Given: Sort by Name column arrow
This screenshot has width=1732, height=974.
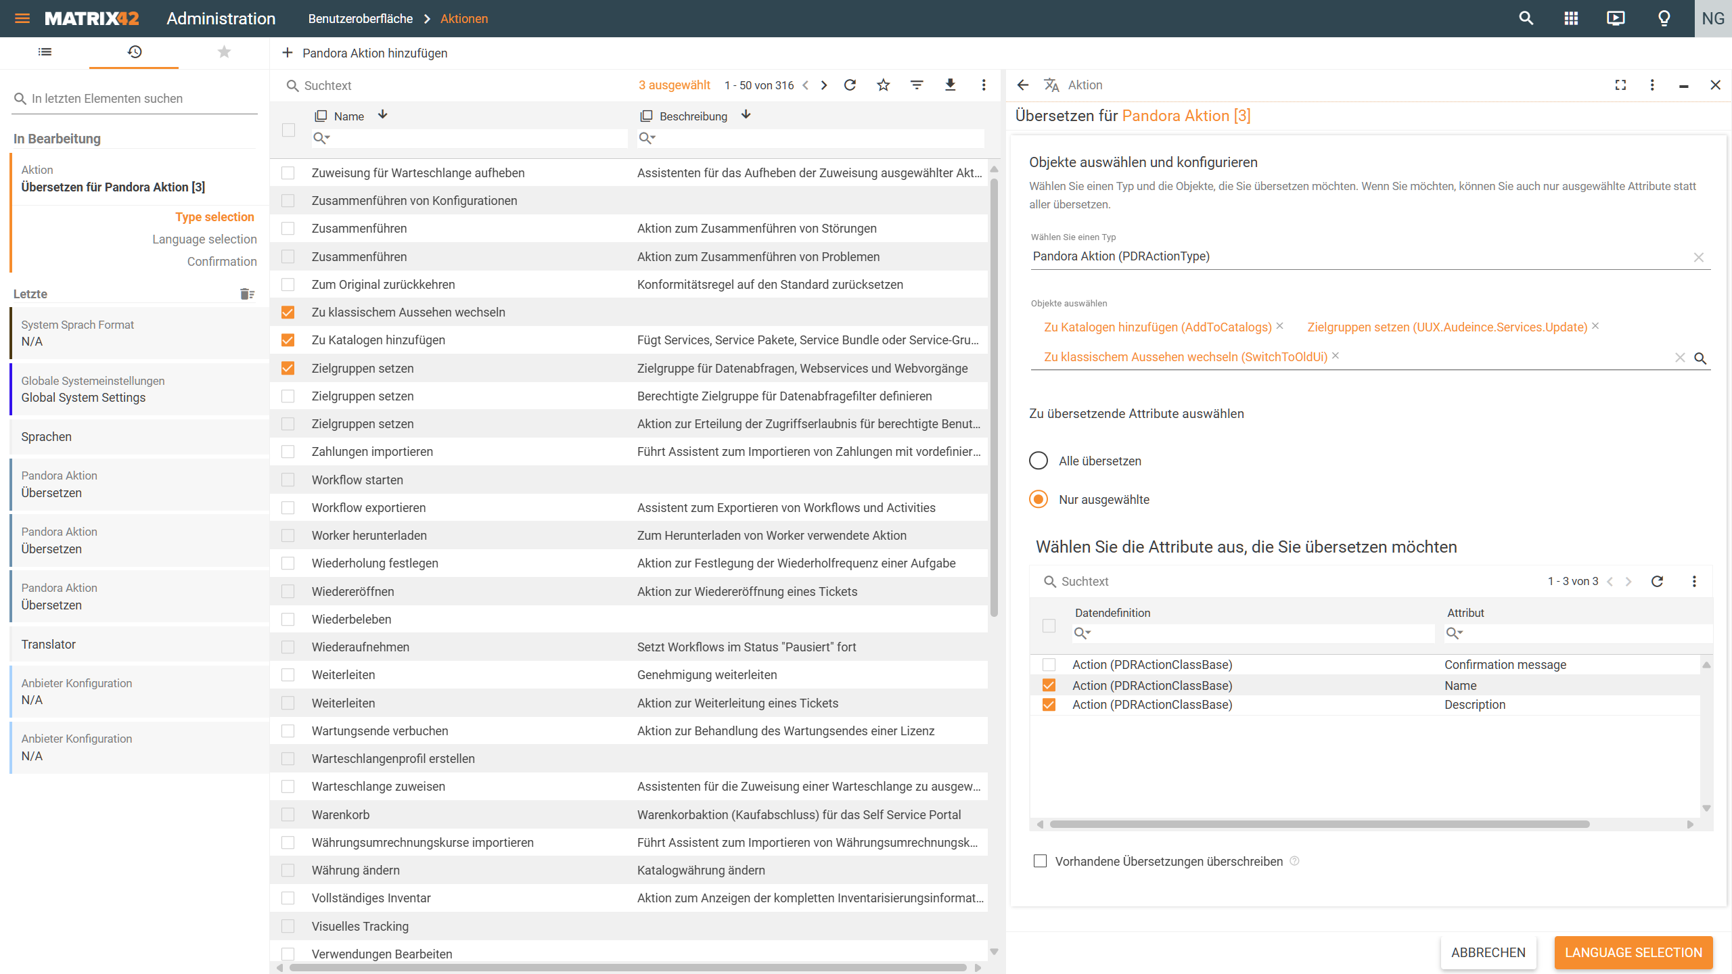Looking at the screenshot, I should click(x=382, y=115).
